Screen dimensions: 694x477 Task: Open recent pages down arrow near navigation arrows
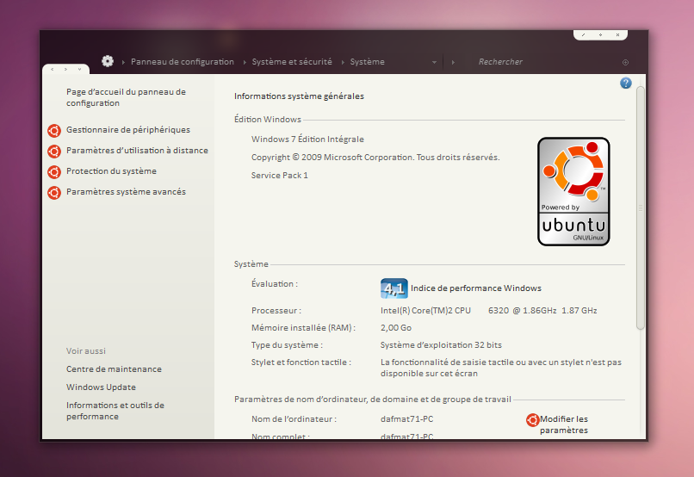[80, 69]
